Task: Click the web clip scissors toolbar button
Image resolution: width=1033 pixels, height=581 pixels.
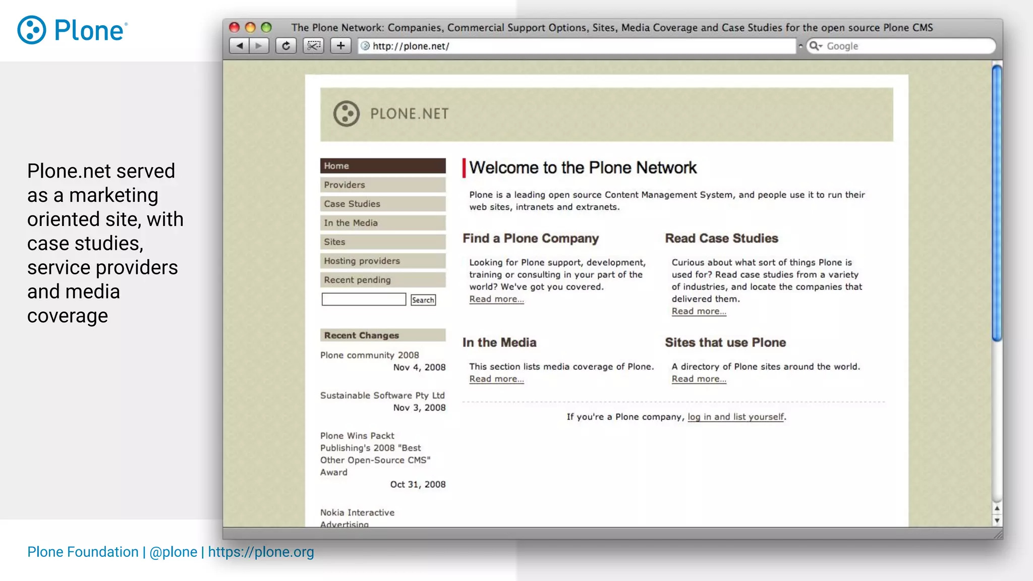Action: click(313, 46)
